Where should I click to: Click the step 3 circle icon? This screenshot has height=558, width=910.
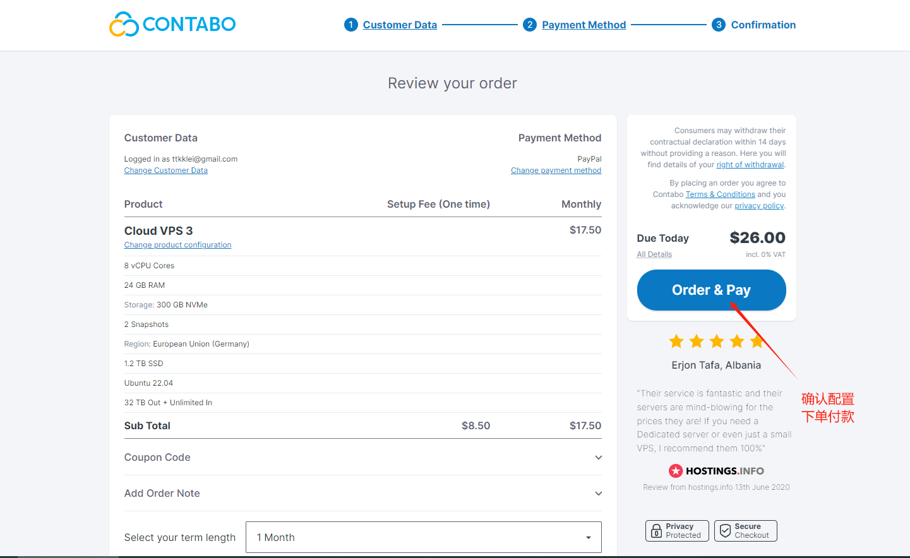pos(719,25)
